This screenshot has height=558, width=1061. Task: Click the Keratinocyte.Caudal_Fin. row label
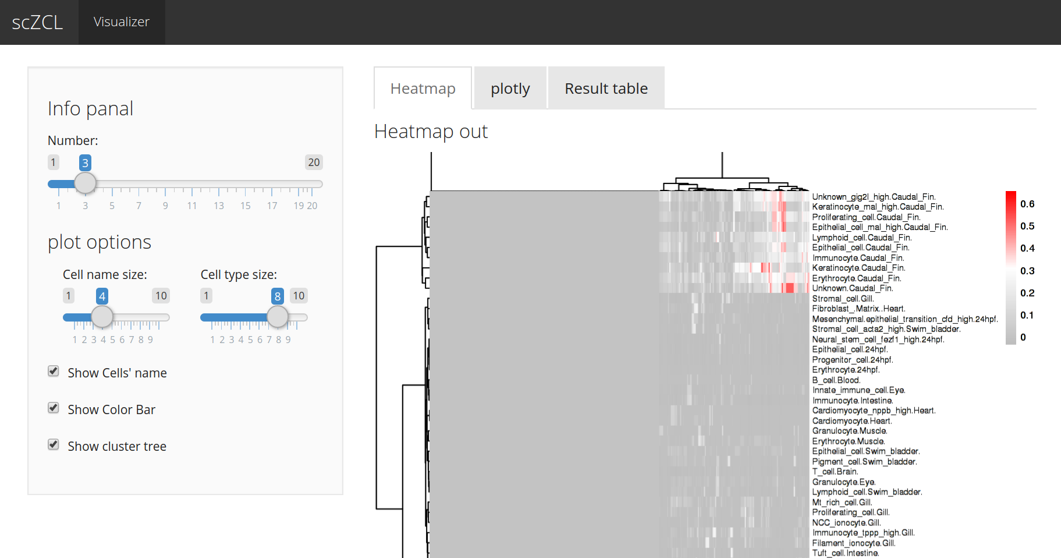click(x=858, y=268)
